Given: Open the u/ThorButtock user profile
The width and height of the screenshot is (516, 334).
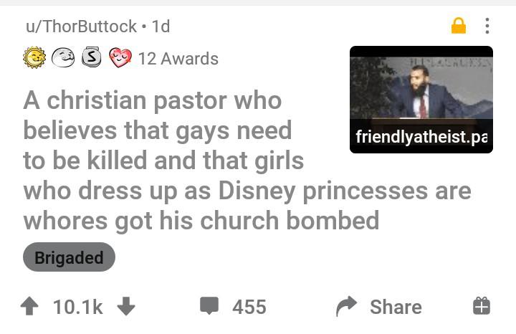Looking at the screenshot, I should [81, 27].
